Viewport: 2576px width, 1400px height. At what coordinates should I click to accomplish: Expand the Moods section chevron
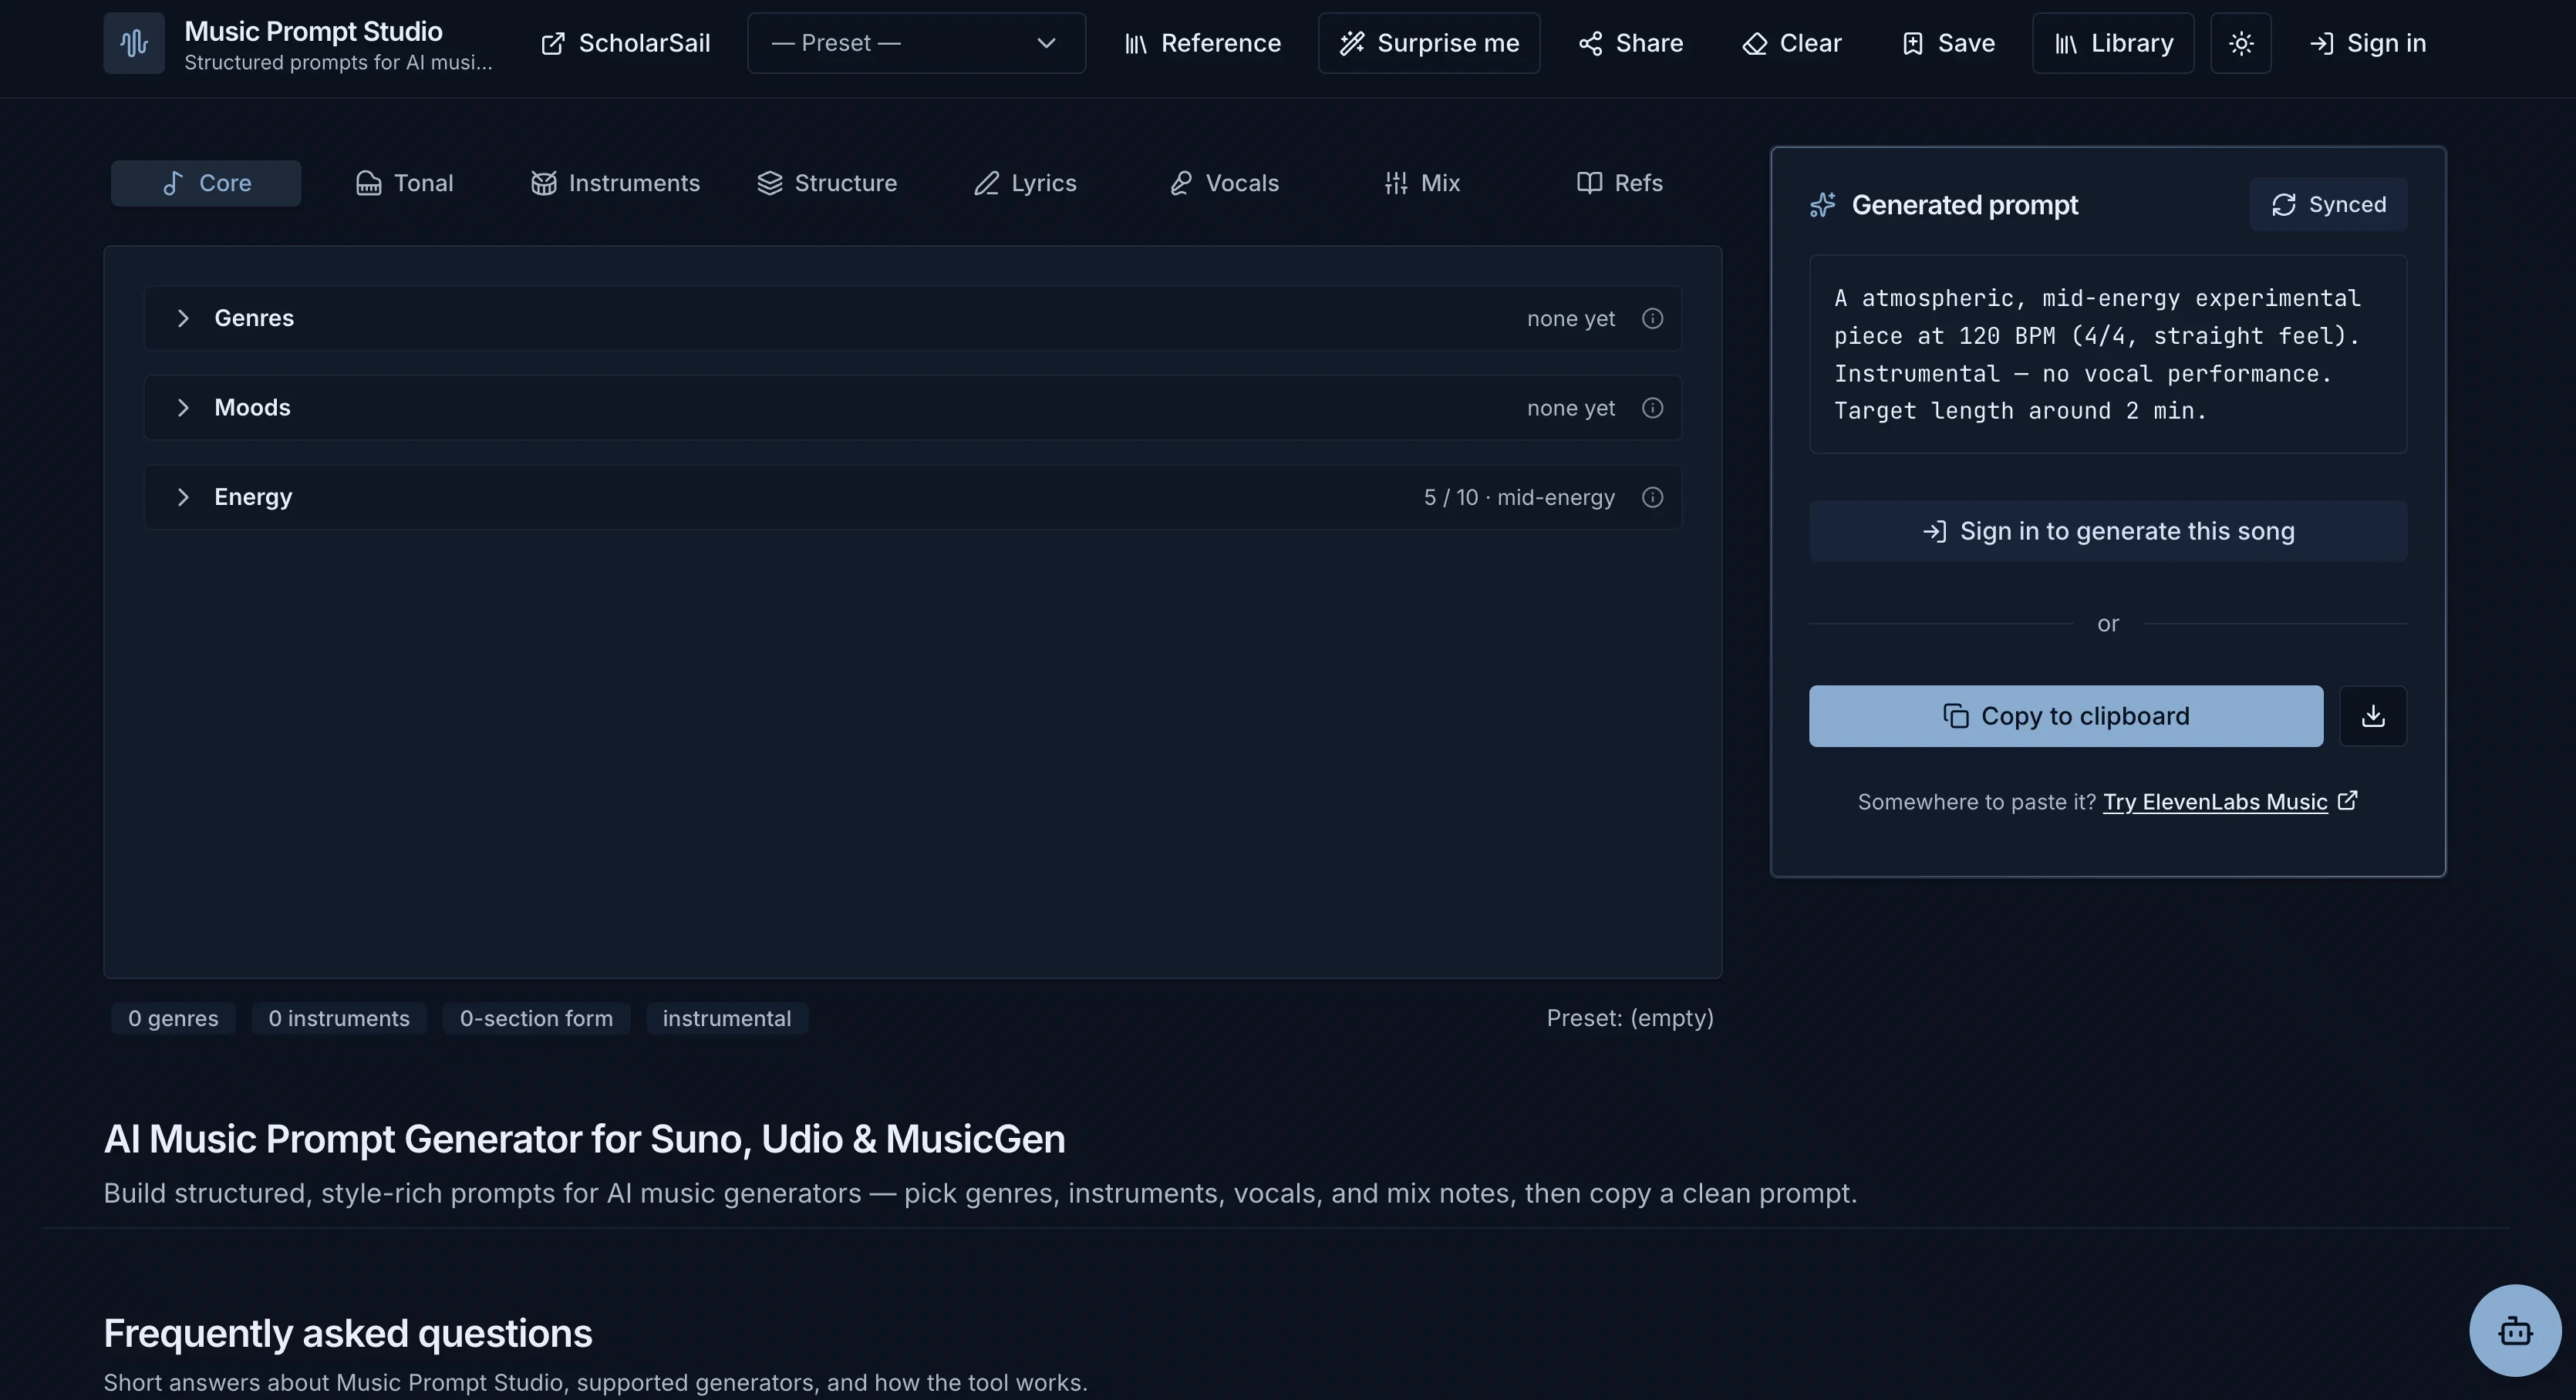(x=183, y=408)
